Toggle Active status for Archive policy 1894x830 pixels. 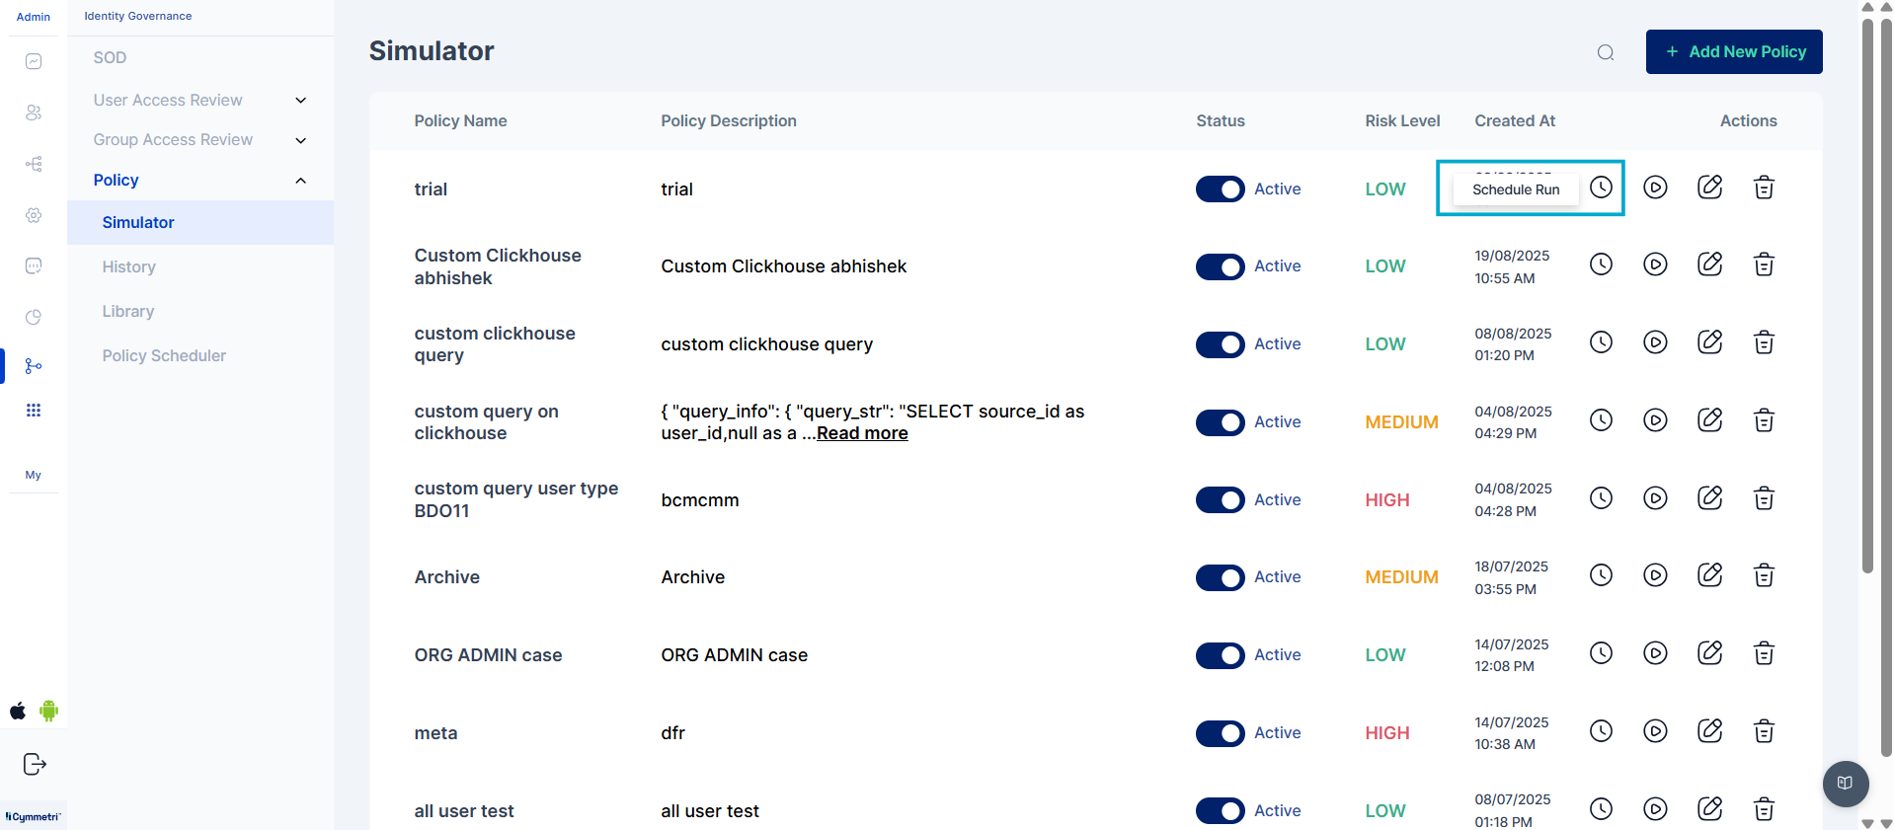1220,577
